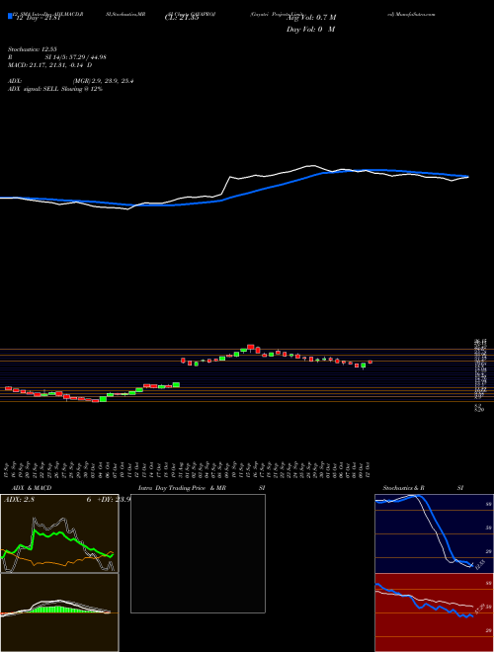The image size is (494, 652).
Task: Select the 'Avg Vol: 0.7 M' readout
Action: tap(310, 18)
